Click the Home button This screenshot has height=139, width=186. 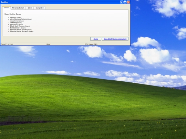point(96,39)
